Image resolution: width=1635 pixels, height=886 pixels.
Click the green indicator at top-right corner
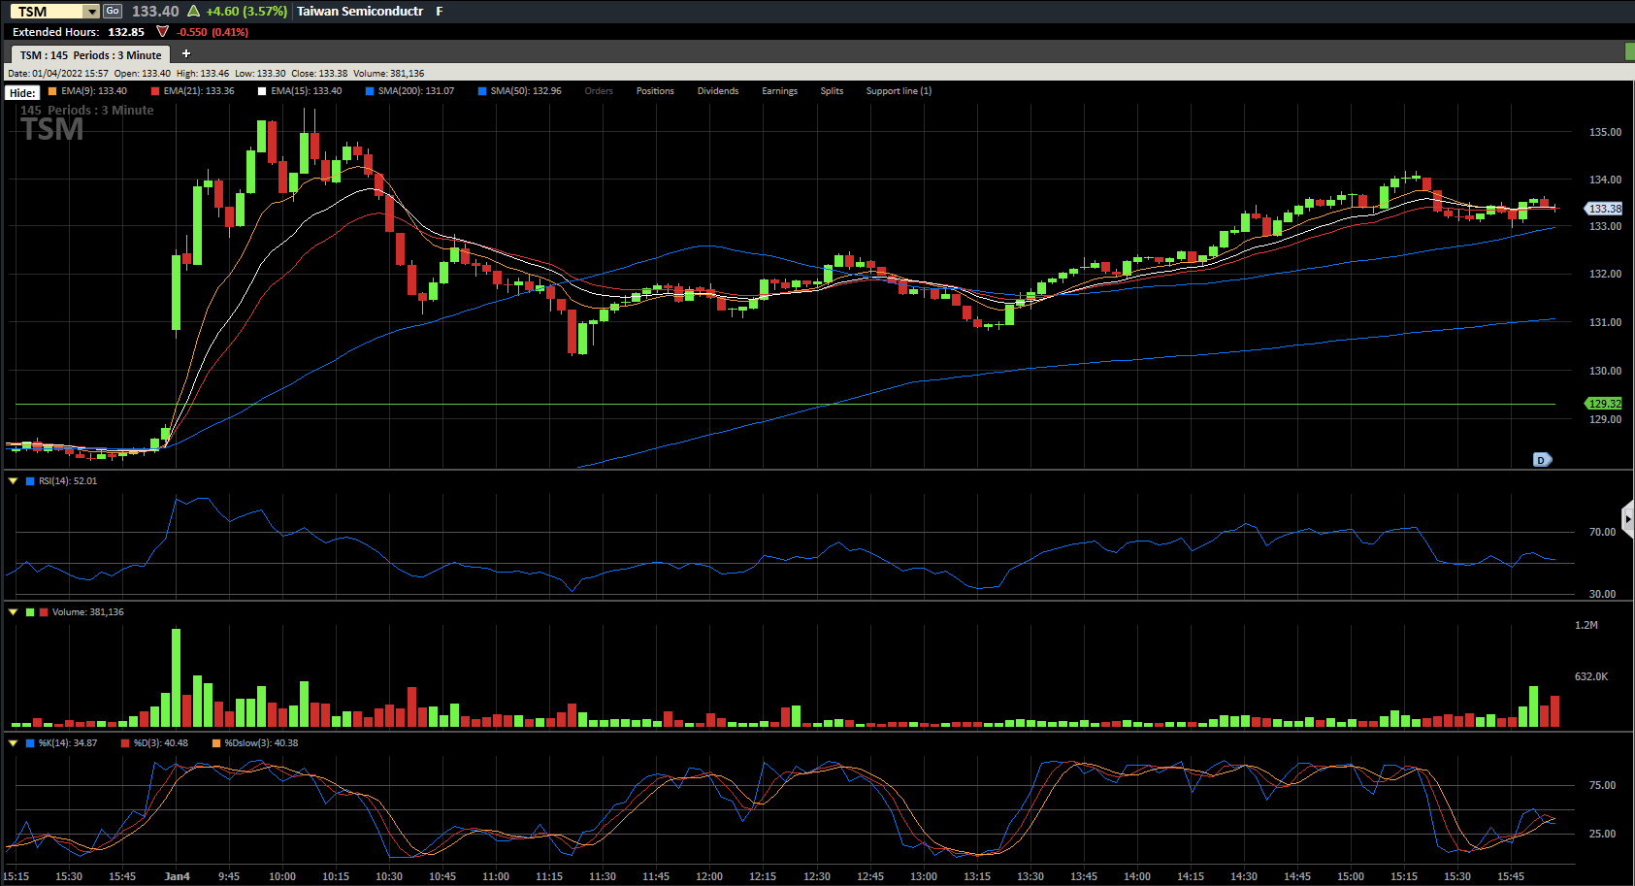click(x=1630, y=51)
